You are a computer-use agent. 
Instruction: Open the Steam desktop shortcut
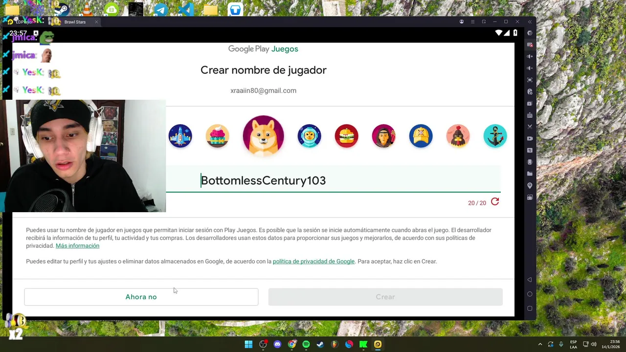pyautogui.click(x=62, y=9)
